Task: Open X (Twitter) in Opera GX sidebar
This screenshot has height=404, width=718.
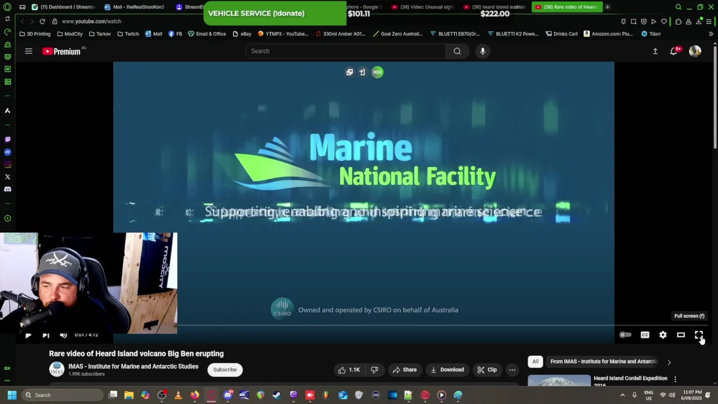Action: coord(7,177)
